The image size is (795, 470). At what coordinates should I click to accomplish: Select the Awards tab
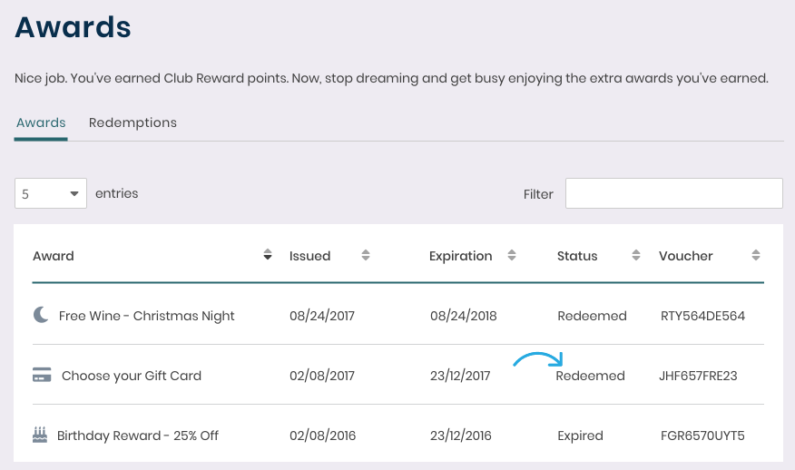pyautogui.click(x=41, y=122)
